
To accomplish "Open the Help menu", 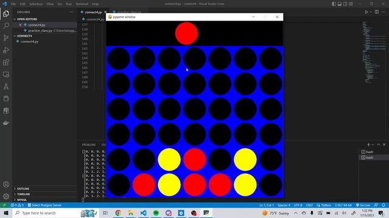I will pyautogui.click(x=95, y=4).
